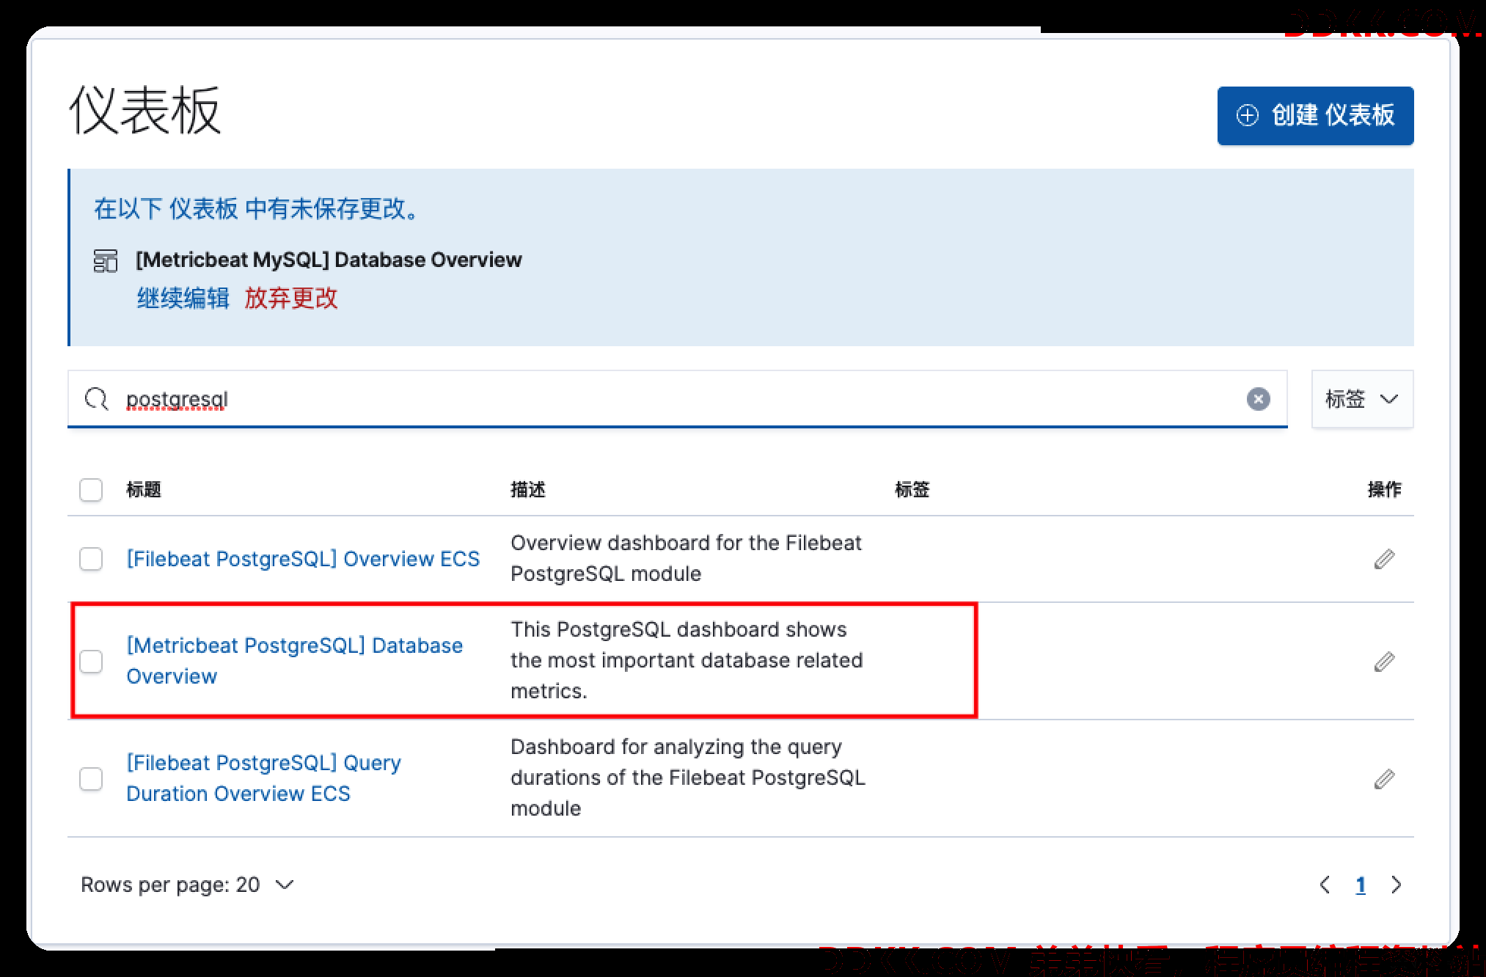Go to previous page arrow
The image size is (1486, 977).
1325,885
